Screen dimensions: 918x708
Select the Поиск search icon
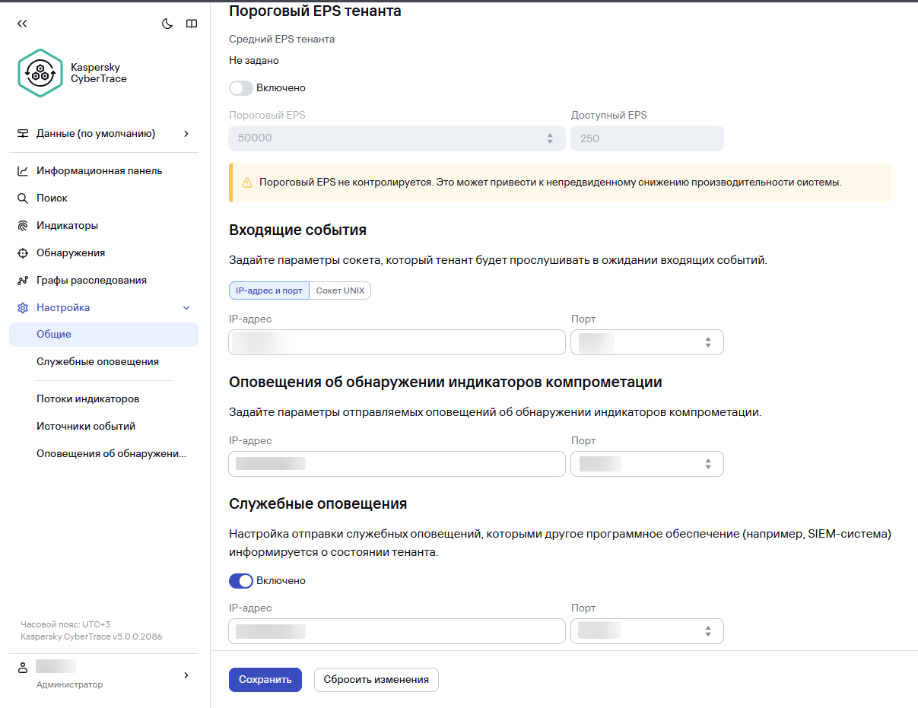(x=51, y=198)
